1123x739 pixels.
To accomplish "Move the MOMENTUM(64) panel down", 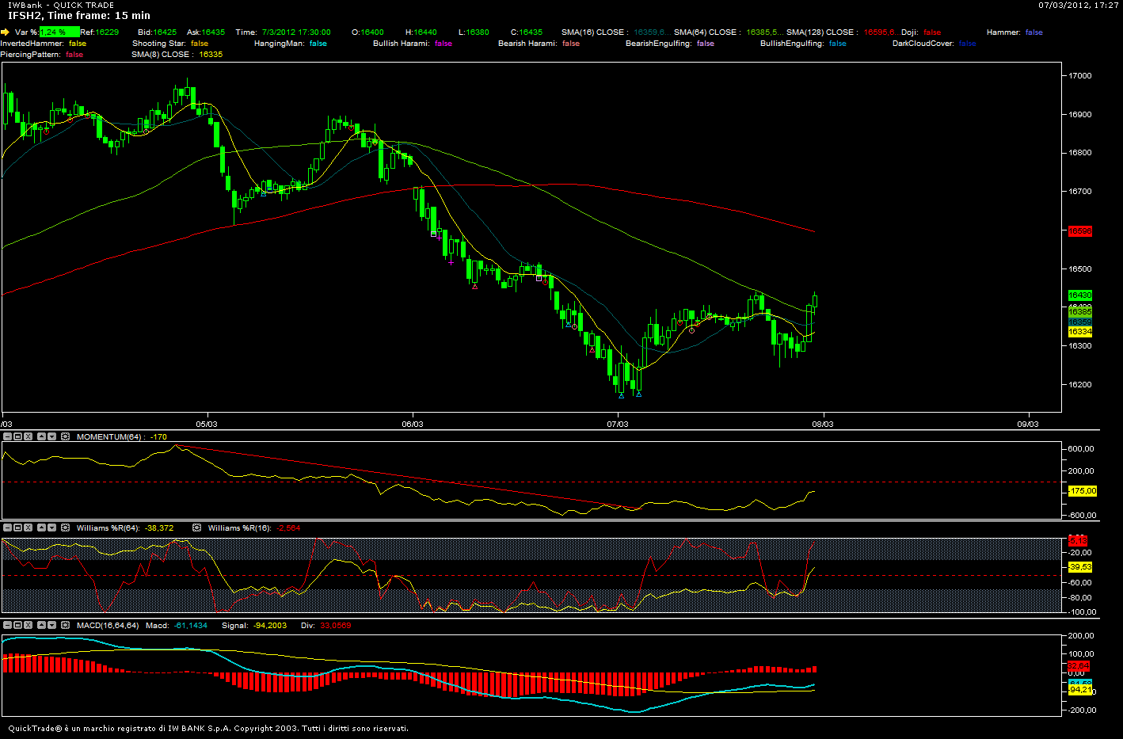I will [51, 436].
